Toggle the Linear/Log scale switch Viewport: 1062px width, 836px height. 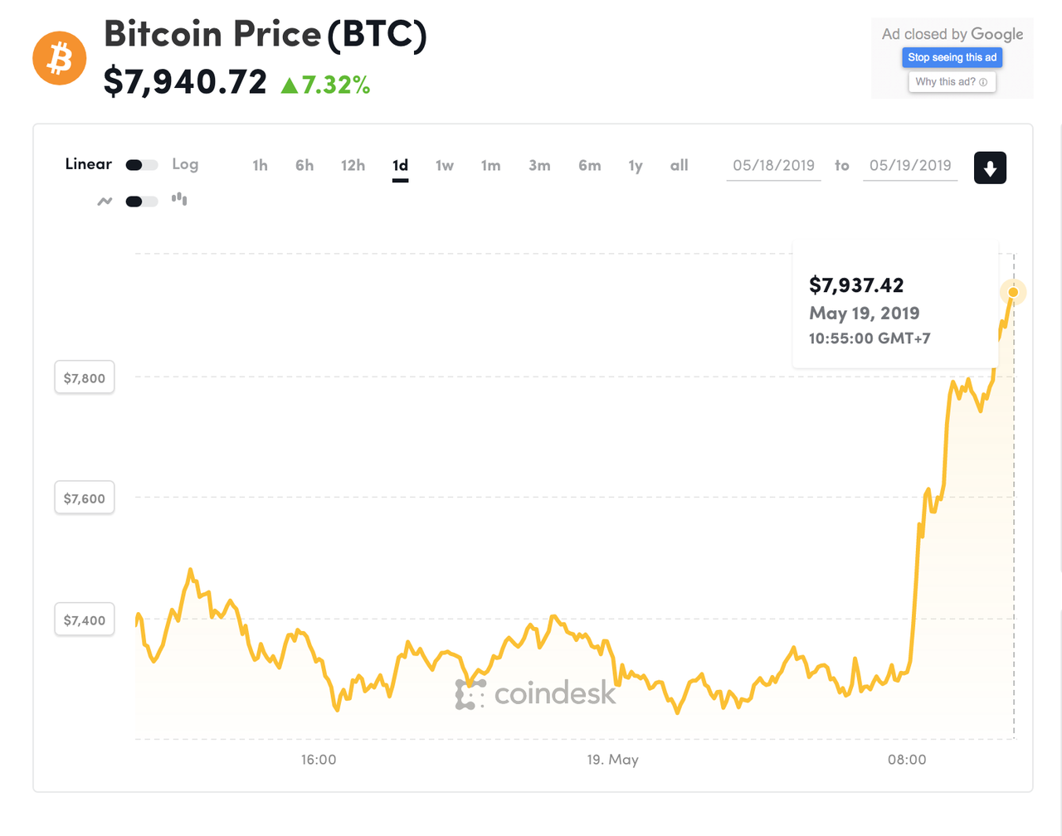pyautogui.click(x=141, y=164)
